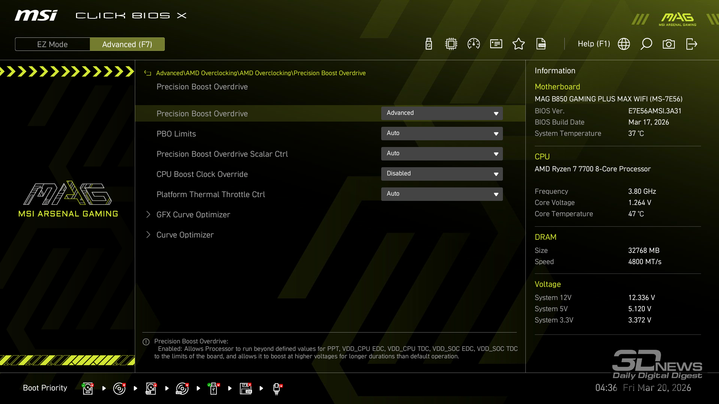Click the CPU chip icon in toolbar

[x=451, y=44]
